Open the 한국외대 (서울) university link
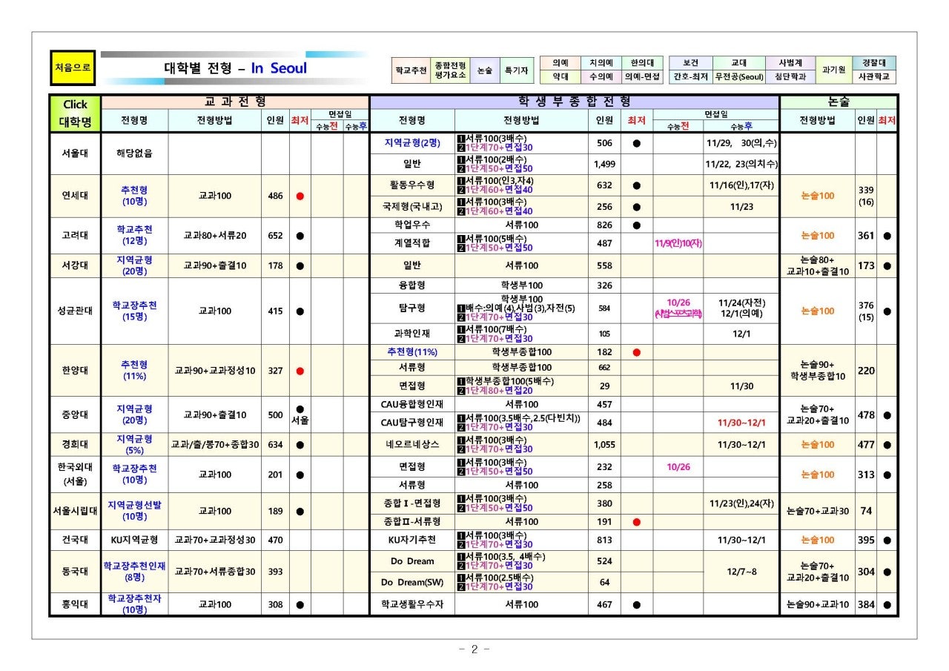 tap(75, 475)
